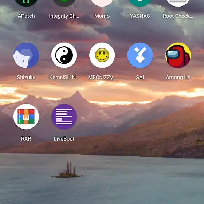The image size is (204, 204).
Task: Tap the YASNAC label text
Action: 140,16
